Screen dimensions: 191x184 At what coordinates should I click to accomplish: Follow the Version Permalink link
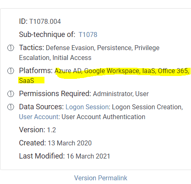tap(101, 178)
